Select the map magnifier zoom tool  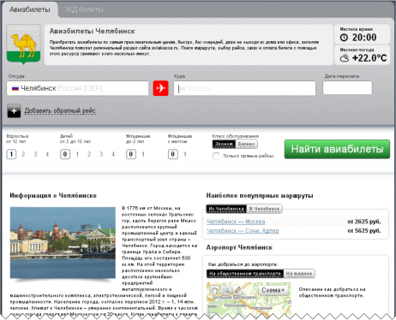point(226,291)
